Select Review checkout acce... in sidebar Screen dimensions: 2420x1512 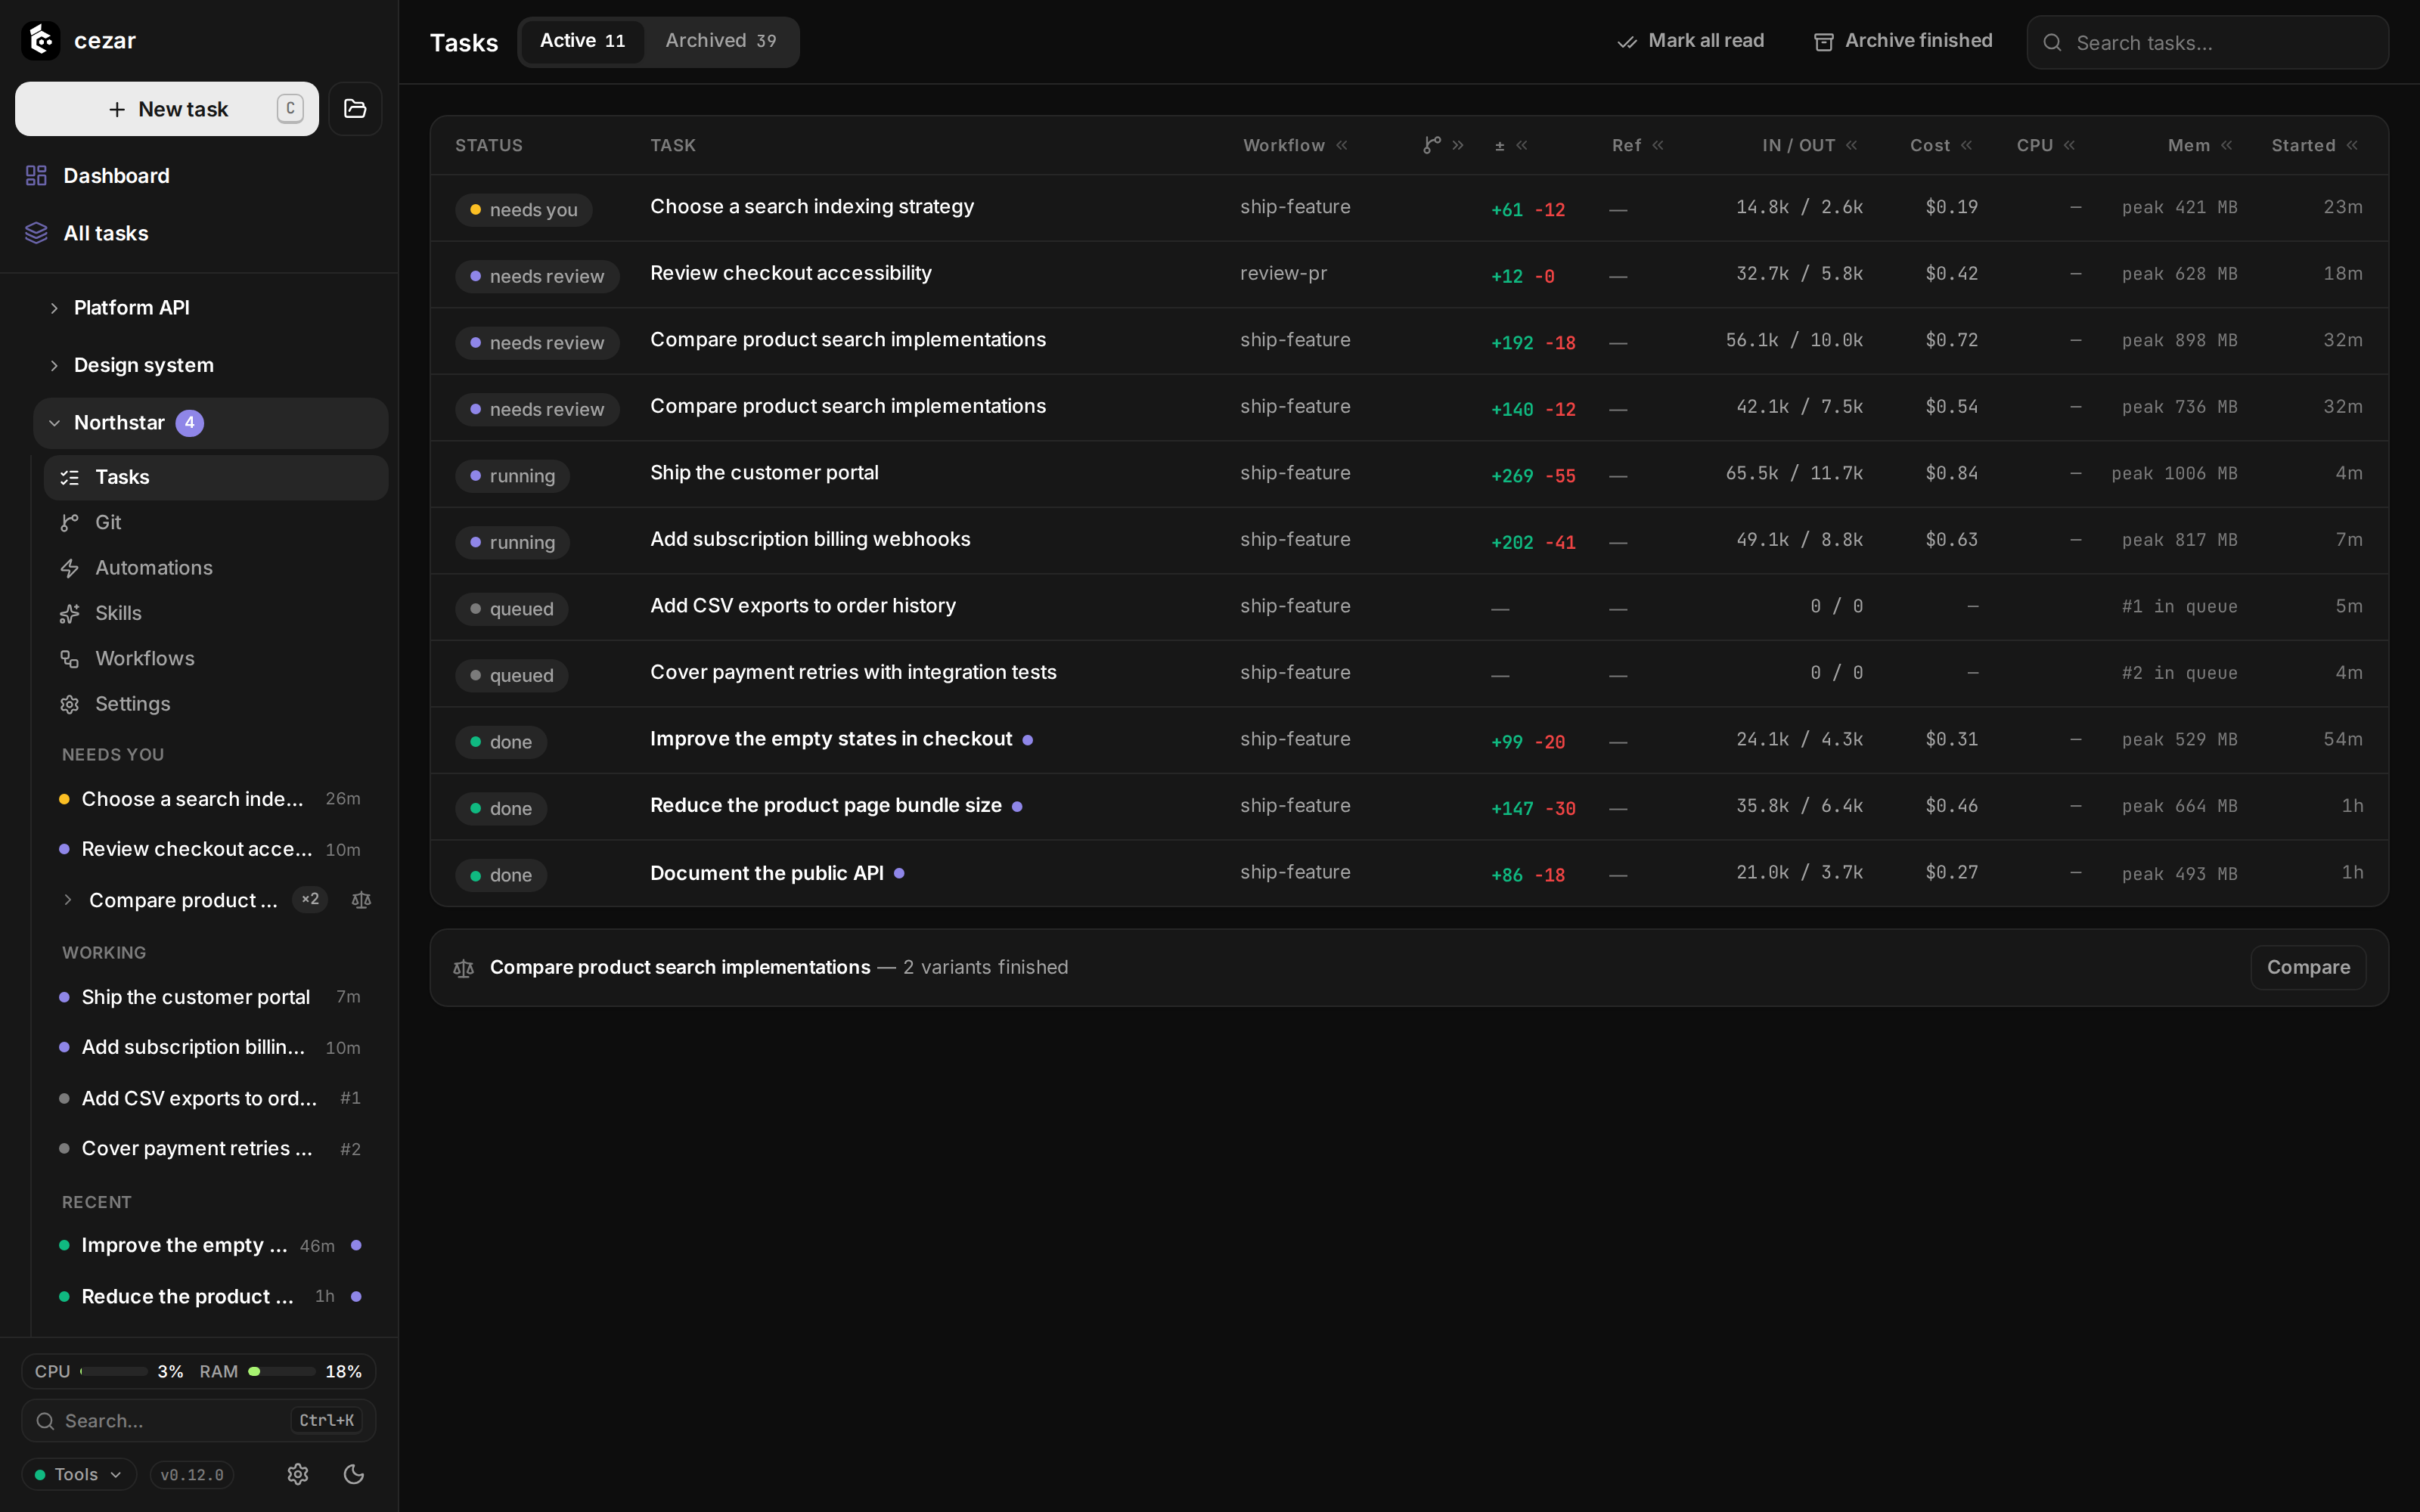(211, 849)
